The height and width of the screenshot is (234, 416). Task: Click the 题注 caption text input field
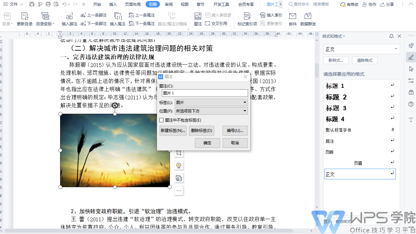(x=205, y=93)
